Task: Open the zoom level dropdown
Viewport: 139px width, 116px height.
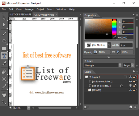Action: (x=29, y=108)
